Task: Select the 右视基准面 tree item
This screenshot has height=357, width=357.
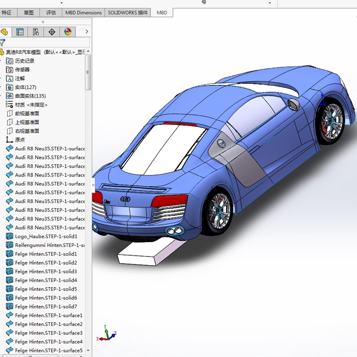Action: click(x=27, y=131)
